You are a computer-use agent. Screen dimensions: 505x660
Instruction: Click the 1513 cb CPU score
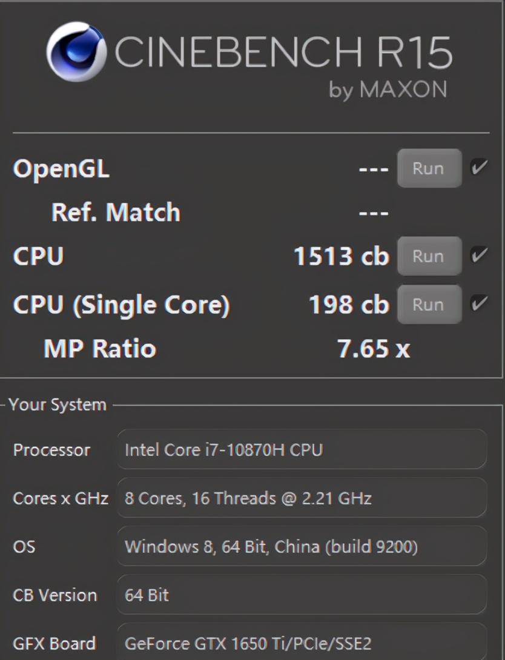[341, 257]
